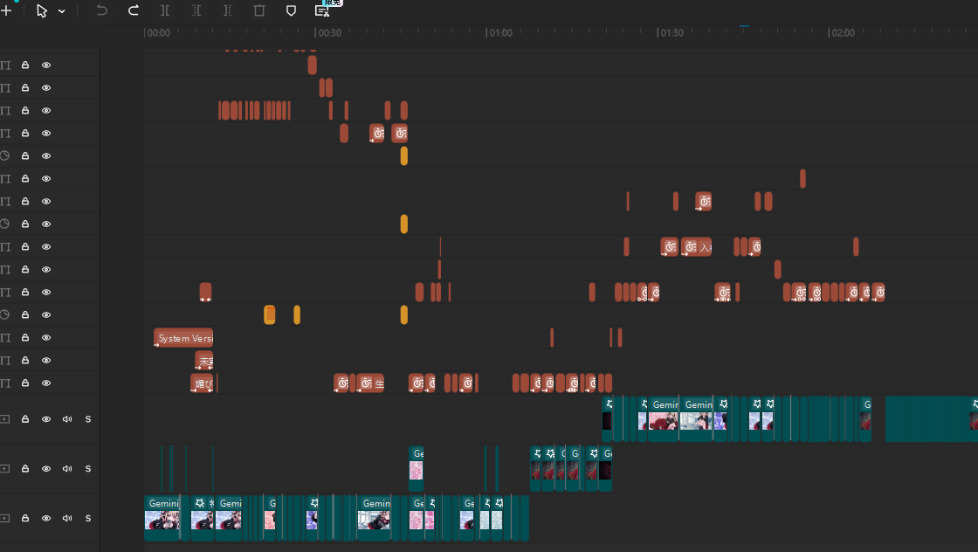This screenshot has width=978, height=552.
Task: Click the 01:30 mark on timeline ruler
Action: point(672,33)
